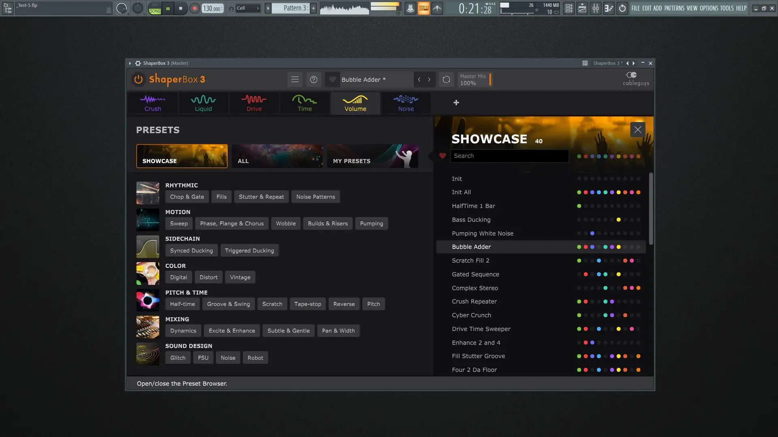Favorite the Bubble Adder preset via heart
The height and width of the screenshot is (437, 778).
point(332,80)
